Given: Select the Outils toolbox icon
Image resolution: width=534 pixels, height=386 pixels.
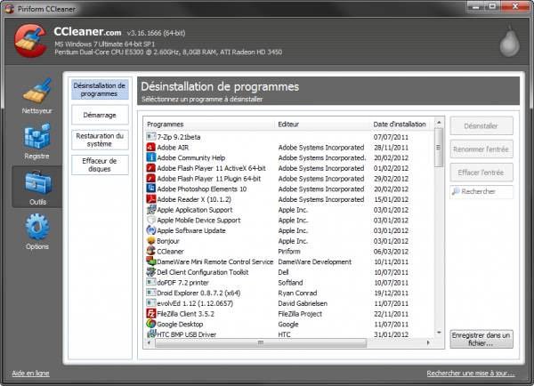Looking at the screenshot, I should 36,186.
